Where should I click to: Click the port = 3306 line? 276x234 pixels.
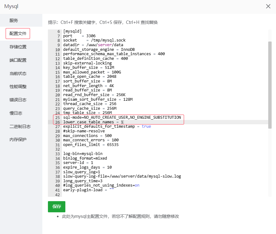click(x=79, y=36)
